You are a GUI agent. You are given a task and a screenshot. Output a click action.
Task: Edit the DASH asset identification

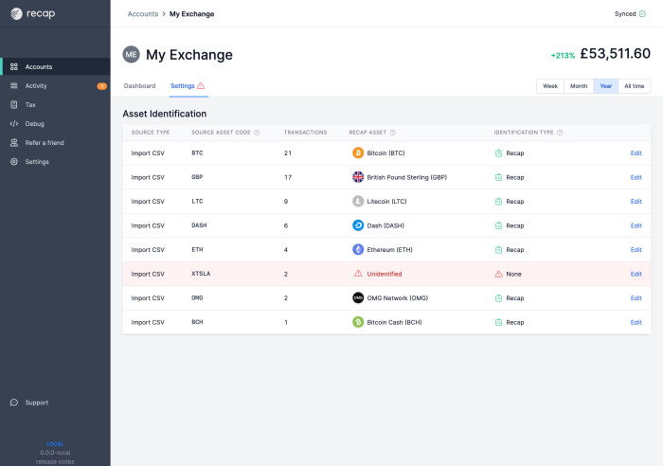coord(636,225)
